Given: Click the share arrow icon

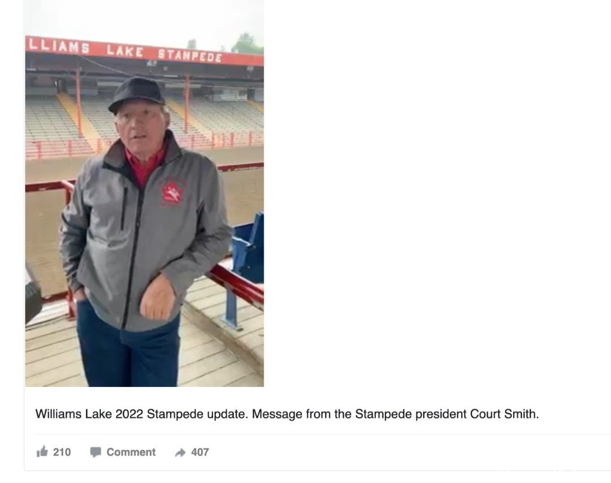Looking at the screenshot, I should click(180, 452).
